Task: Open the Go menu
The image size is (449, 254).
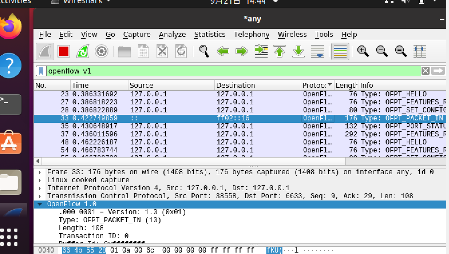Action: coord(110,35)
